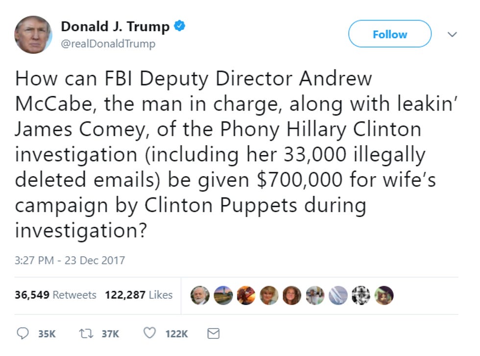Click the blue verified badge
The image size is (480, 356).
pyautogui.click(x=180, y=26)
